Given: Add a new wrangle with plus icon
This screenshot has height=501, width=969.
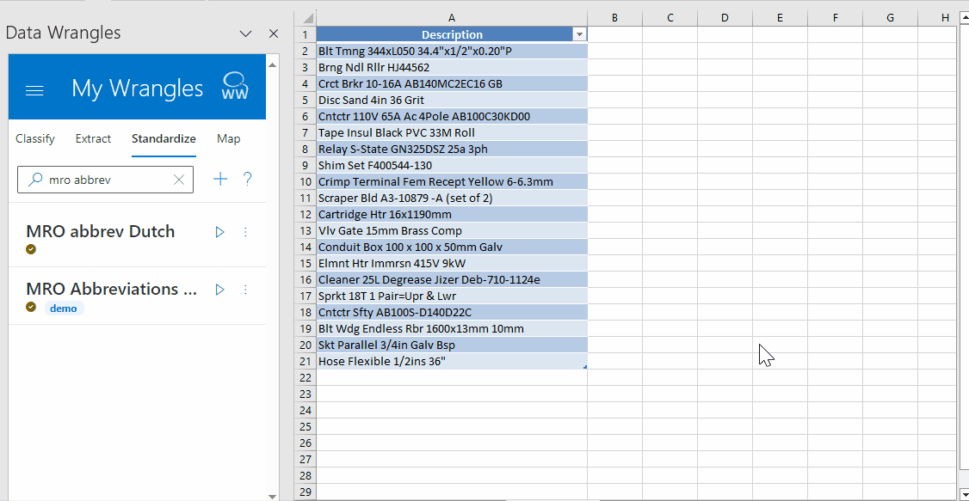Looking at the screenshot, I should (x=220, y=179).
